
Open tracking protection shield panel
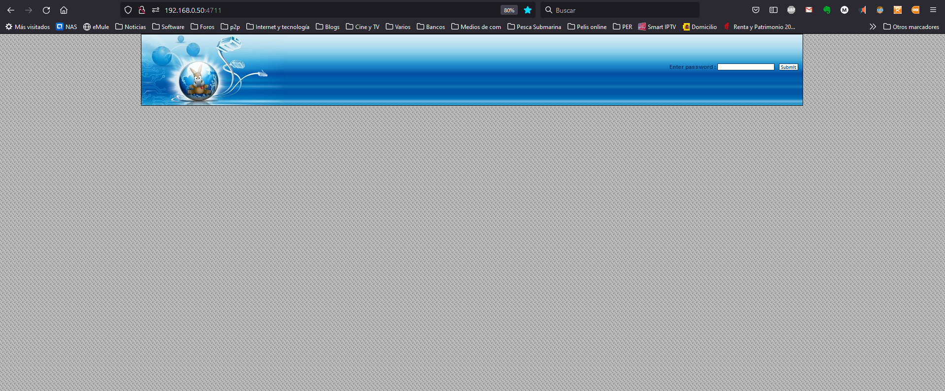point(128,10)
